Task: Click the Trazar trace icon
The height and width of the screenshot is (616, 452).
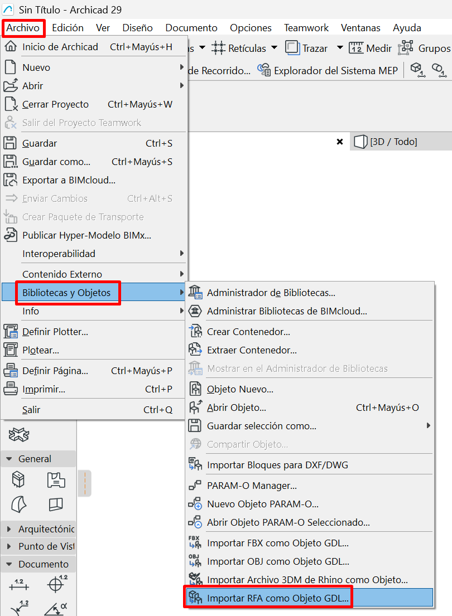Action: click(x=292, y=48)
